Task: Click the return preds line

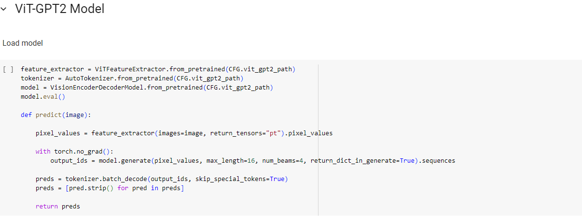Action: [57, 207]
